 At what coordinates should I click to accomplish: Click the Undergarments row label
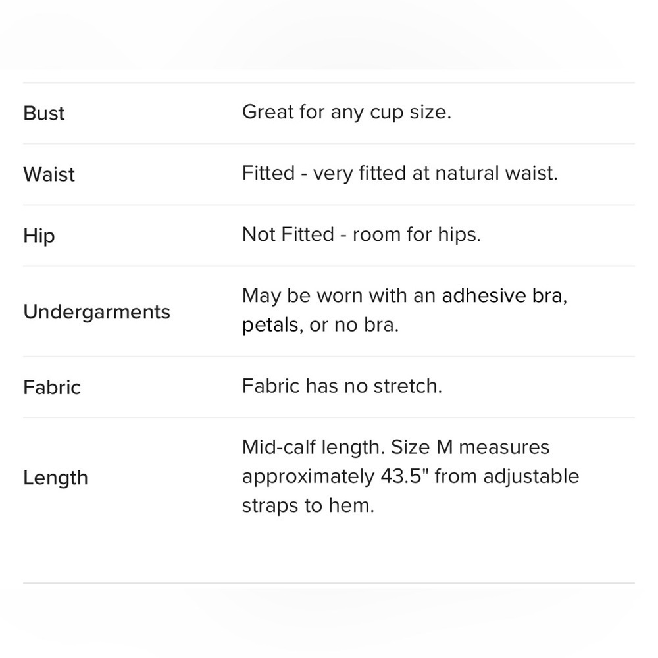(x=97, y=312)
